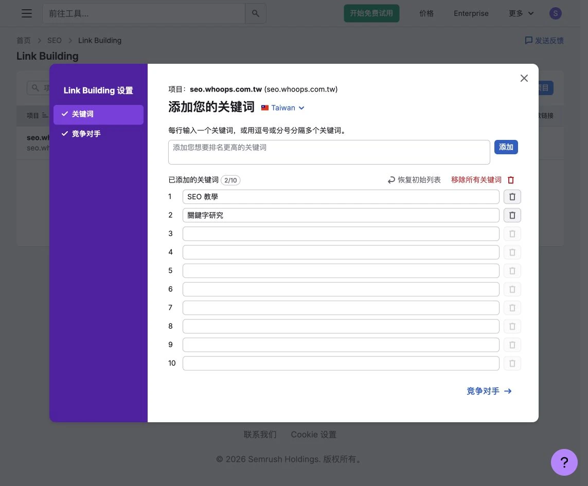Open the user avatar S menu

coord(556,13)
